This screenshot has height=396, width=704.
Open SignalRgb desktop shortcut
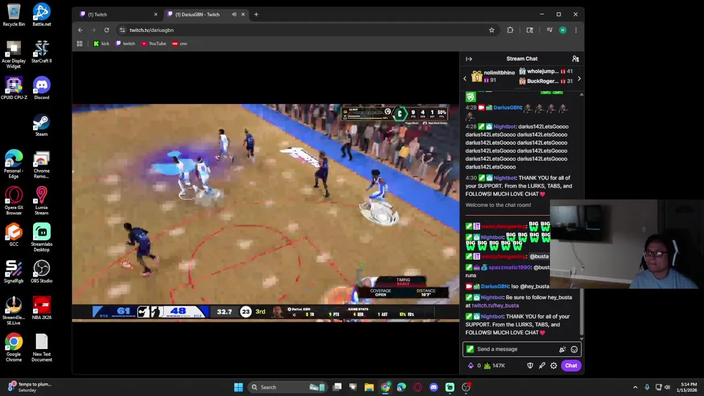[14, 272]
